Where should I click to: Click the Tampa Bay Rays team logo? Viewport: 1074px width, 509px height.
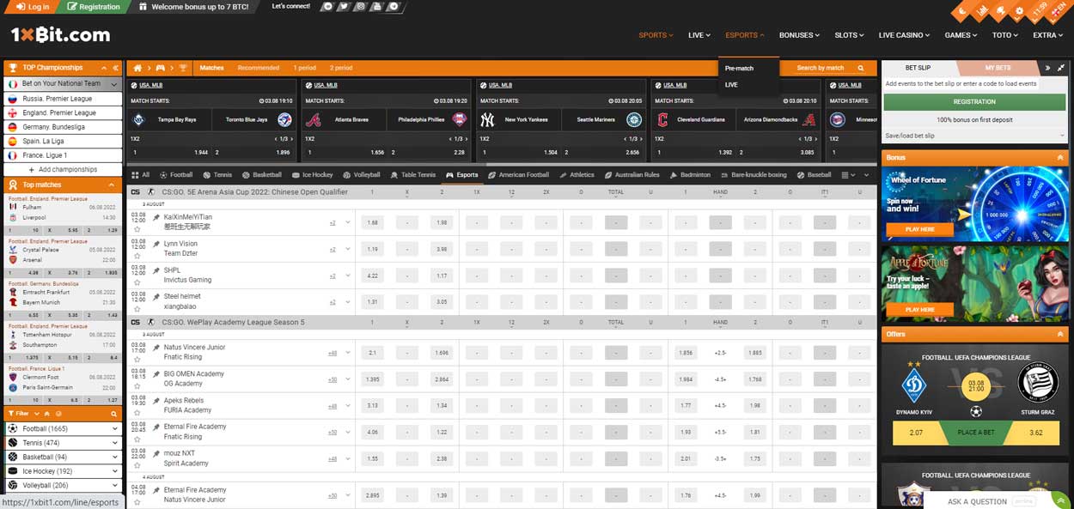point(139,120)
